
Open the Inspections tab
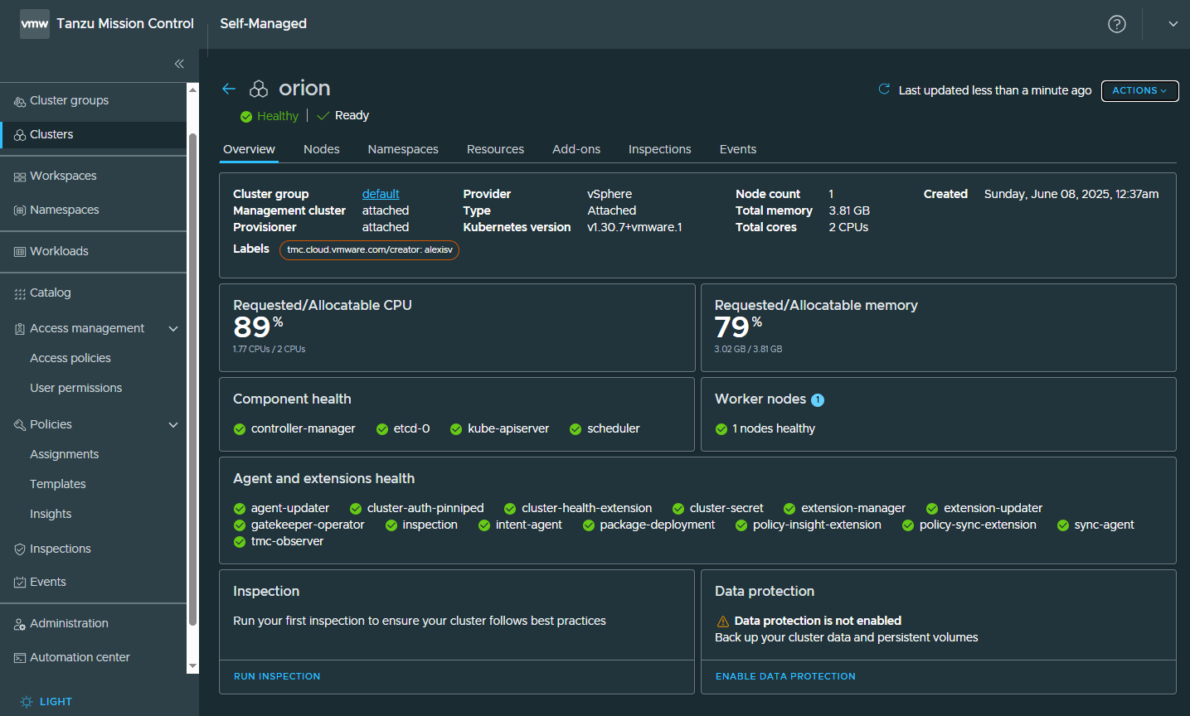(659, 149)
